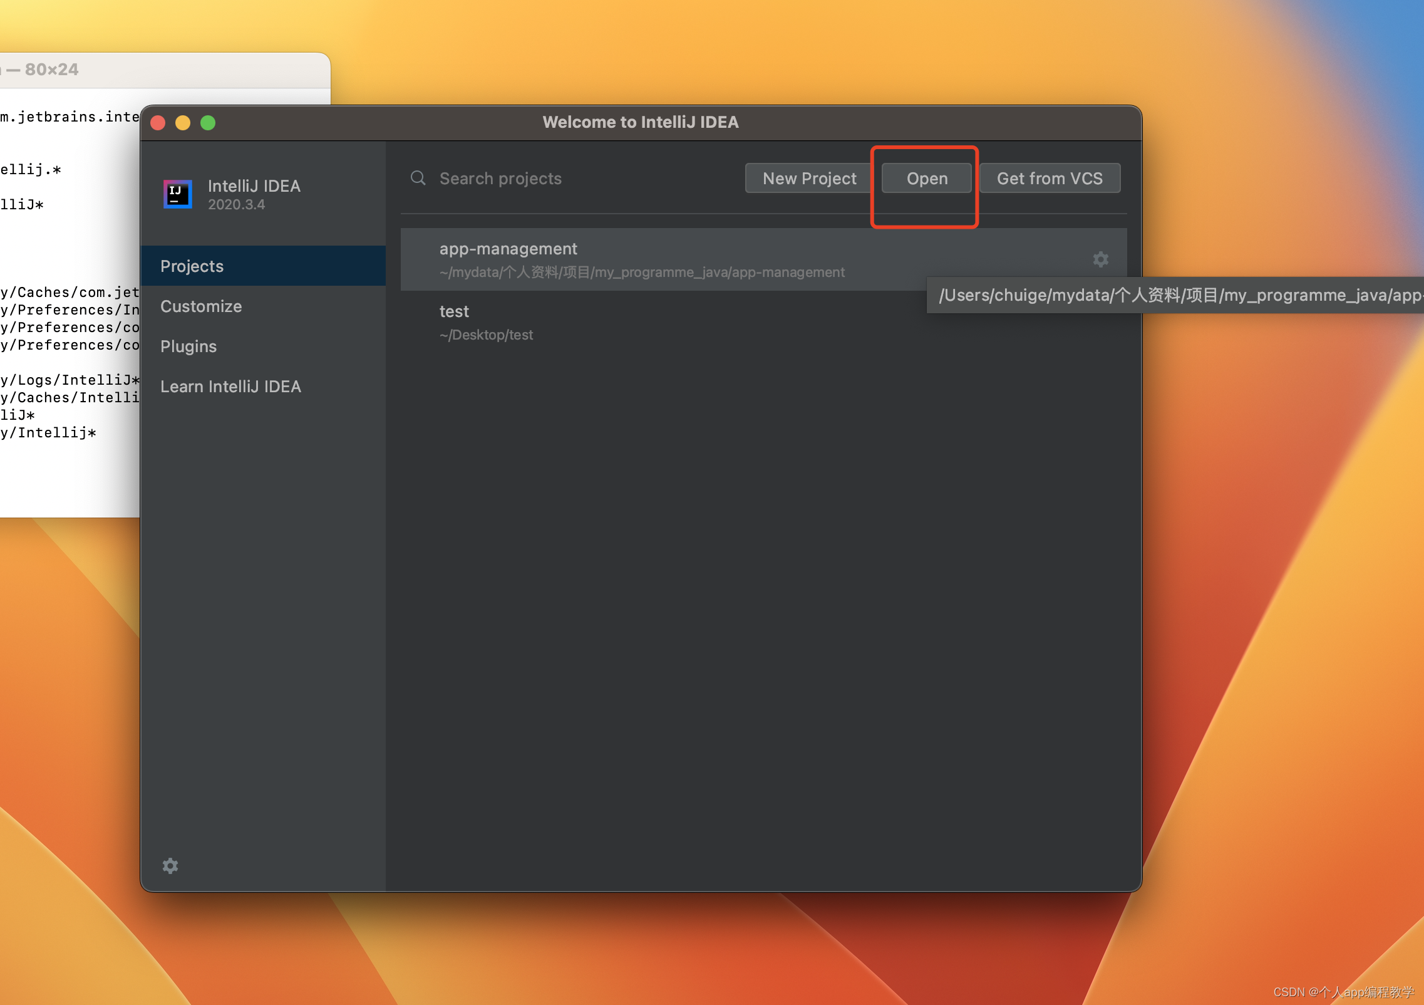Open the test recent project
The height and width of the screenshot is (1005, 1424).
(763, 322)
